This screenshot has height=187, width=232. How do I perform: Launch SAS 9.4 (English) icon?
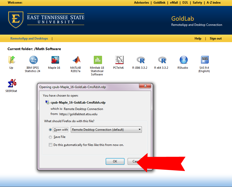(x=204, y=60)
